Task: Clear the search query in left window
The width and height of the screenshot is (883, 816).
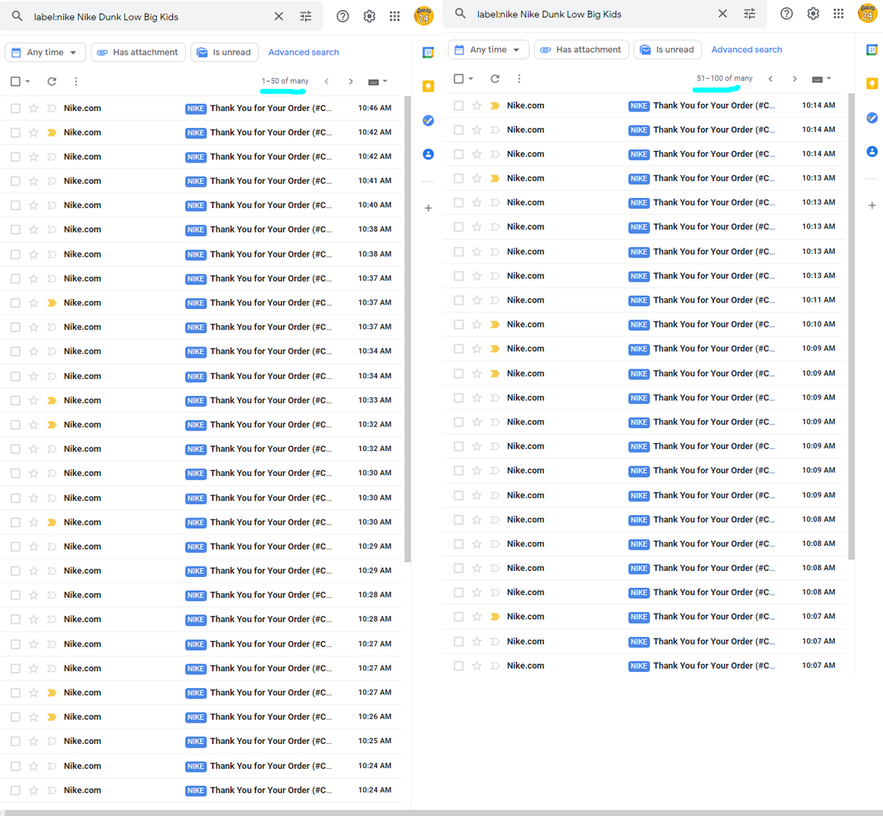Action: pyautogui.click(x=279, y=16)
